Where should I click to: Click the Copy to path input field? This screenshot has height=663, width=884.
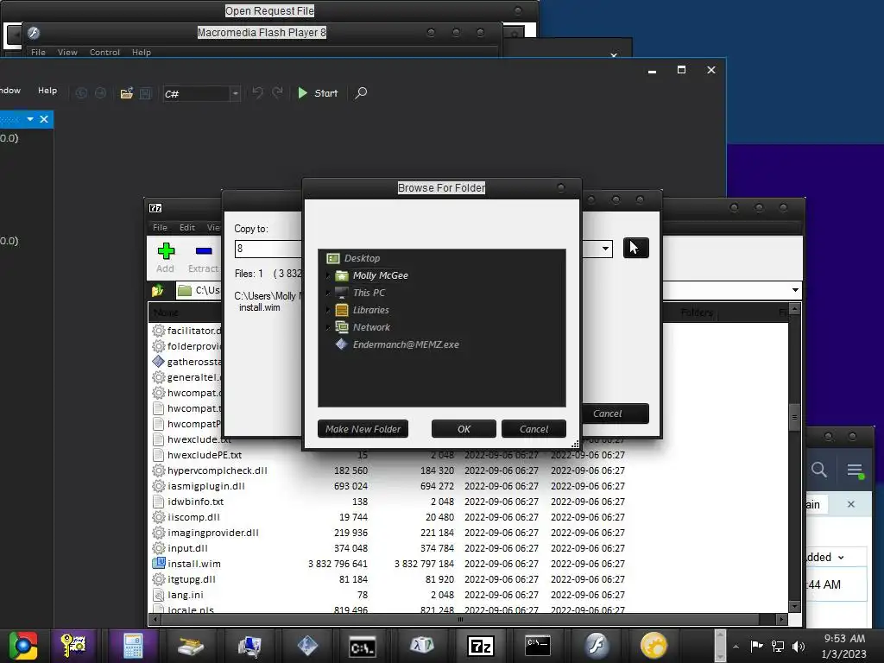(268, 249)
